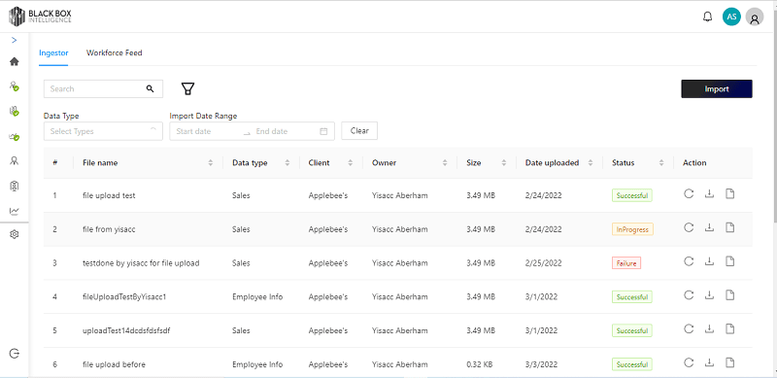This screenshot has height=378, width=777.
Task: Click the filter funnel icon
Action: click(187, 88)
